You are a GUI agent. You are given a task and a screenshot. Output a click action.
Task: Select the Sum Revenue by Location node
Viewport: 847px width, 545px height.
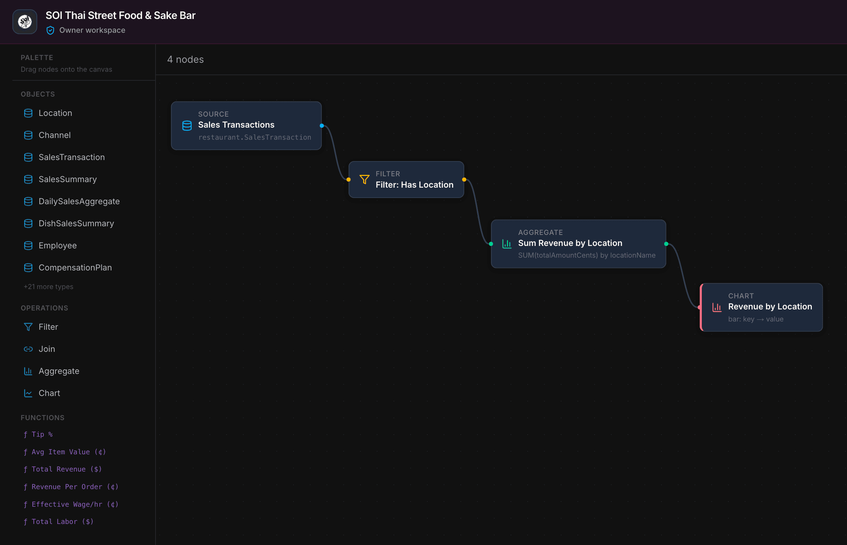tap(578, 244)
